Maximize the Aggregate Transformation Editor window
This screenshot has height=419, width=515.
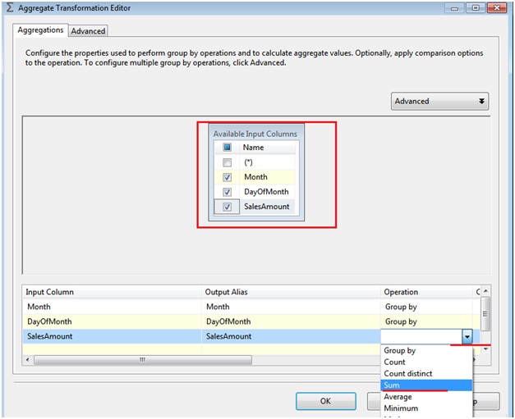coord(476,8)
